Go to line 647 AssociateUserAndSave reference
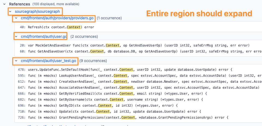This screenshot has width=262, height=126. pyautogui.click(x=139, y=88)
